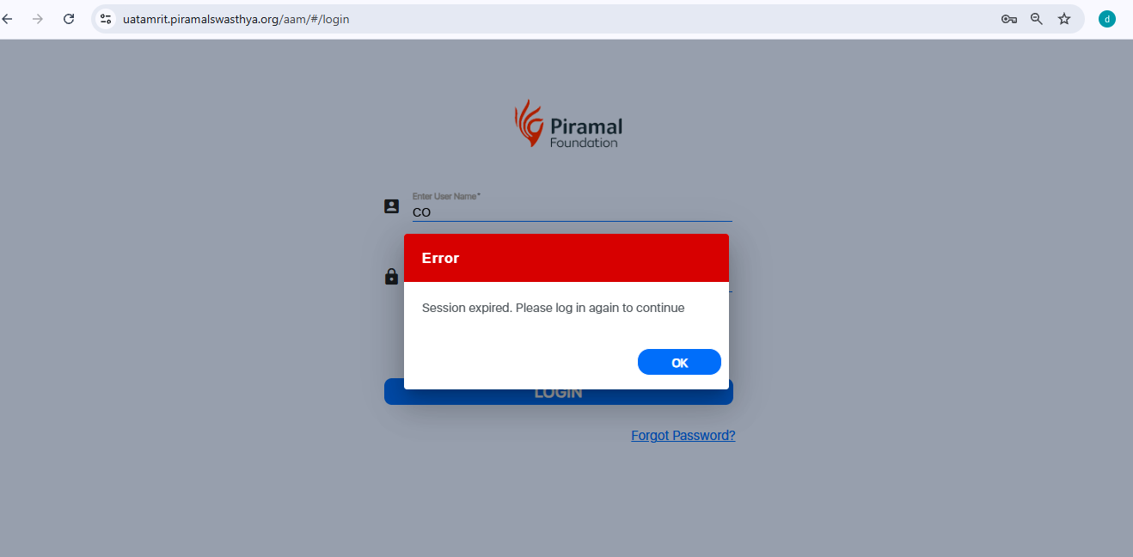Viewport: 1133px width, 557px height.
Task: Click the user profile icon beside username
Action: 391,206
